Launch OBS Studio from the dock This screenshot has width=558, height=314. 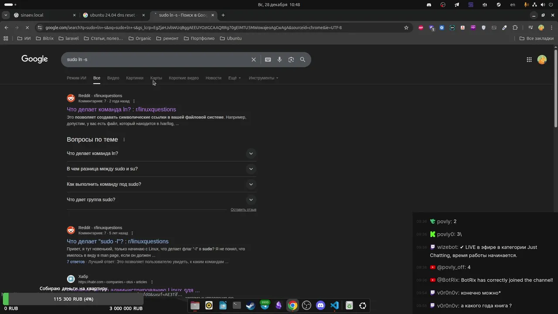pyautogui.click(x=306, y=306)
